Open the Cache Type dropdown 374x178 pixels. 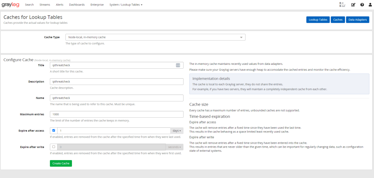coord(155,37)
